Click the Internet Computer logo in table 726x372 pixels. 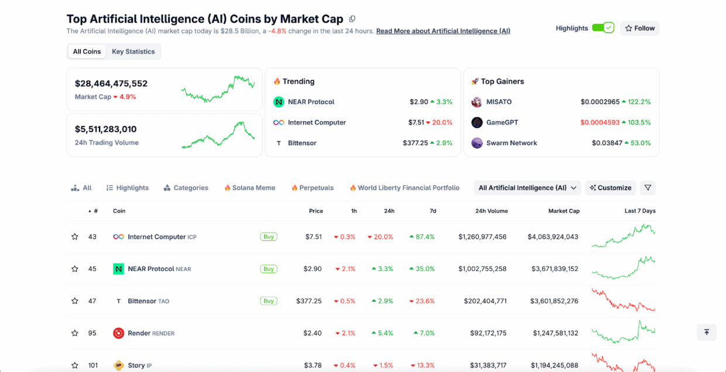pyautogui.click(x=118, y=237)
